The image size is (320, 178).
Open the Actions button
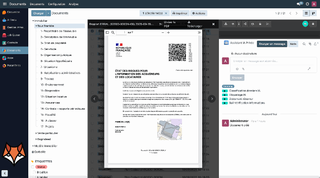(x=199, y=13)
